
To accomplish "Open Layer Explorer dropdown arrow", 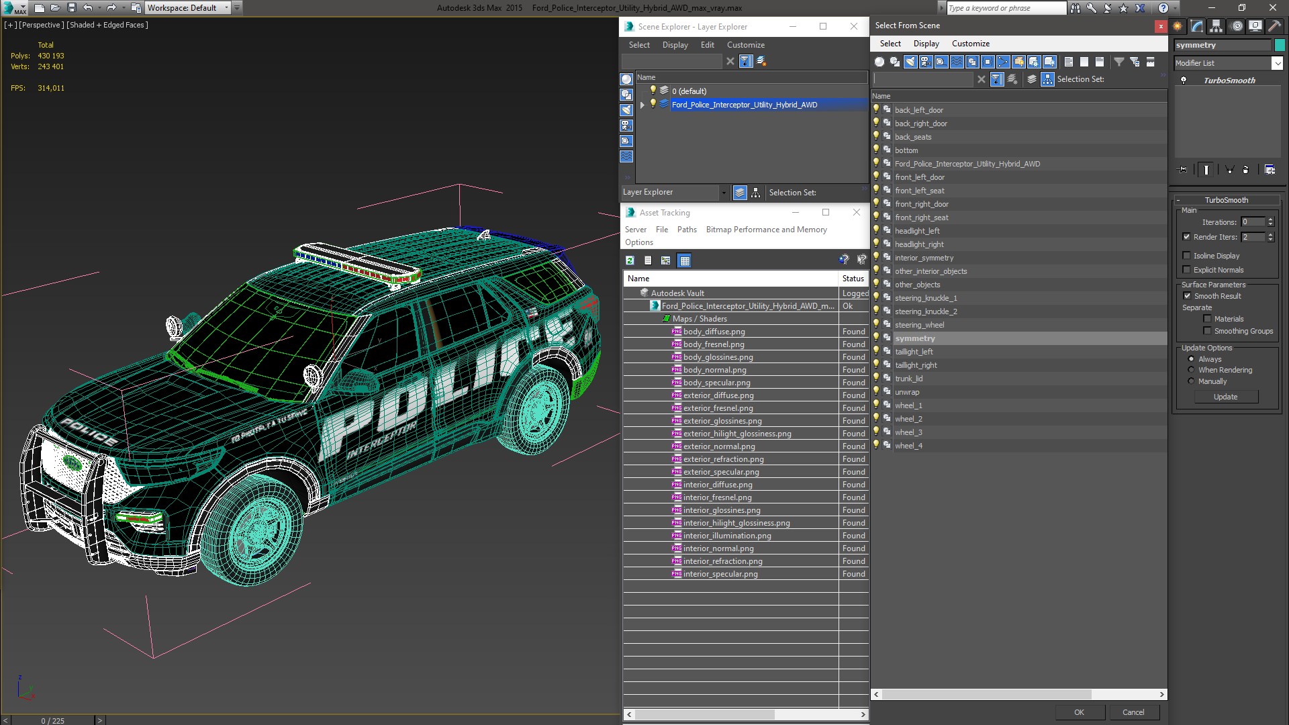I will 724,193.
